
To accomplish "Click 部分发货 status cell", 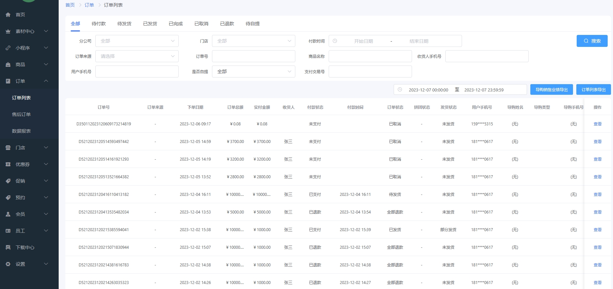I will click(x=448, y=230).
